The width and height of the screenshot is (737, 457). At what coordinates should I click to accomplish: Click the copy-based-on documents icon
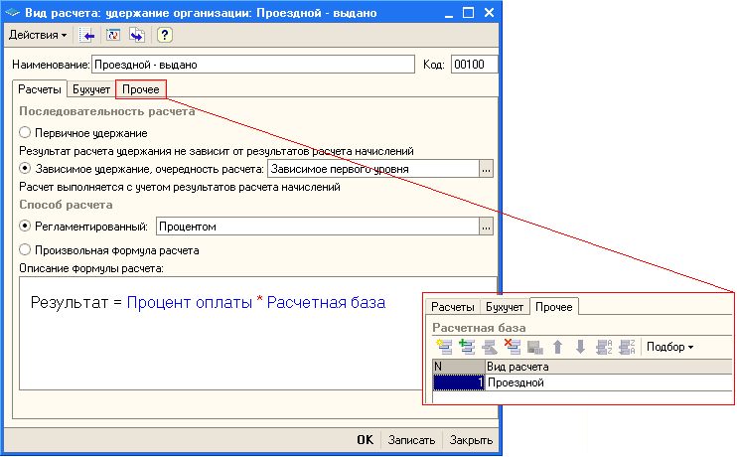136,35
